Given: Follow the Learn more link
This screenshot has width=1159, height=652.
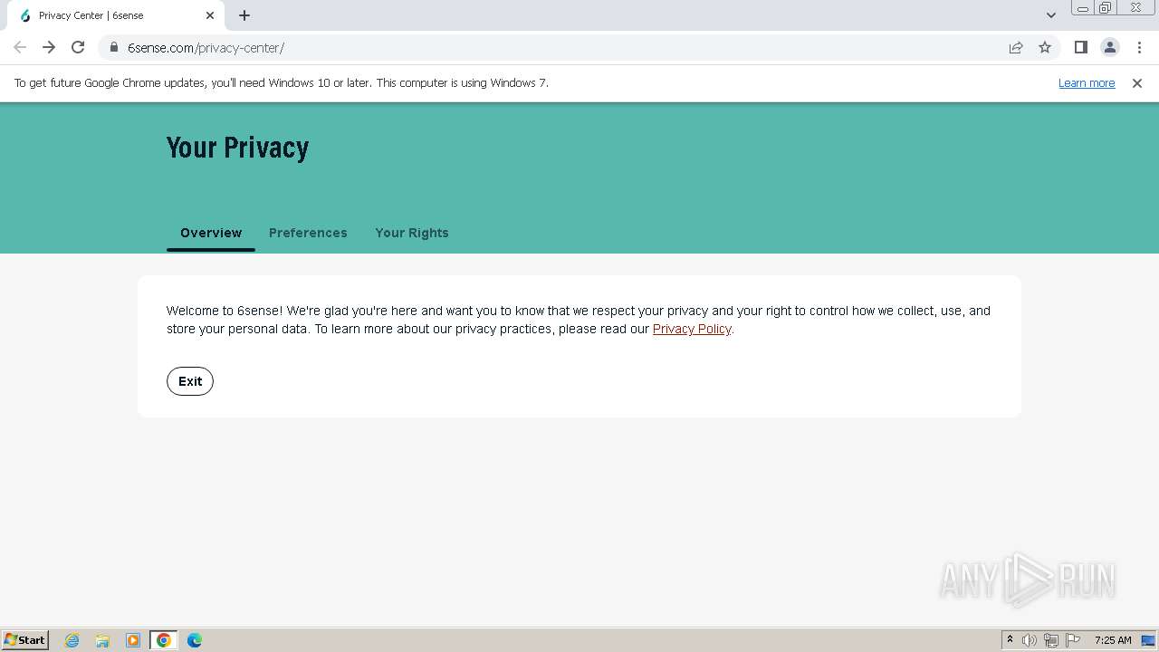Looking at the screenshot, I should pos(1087,82).
